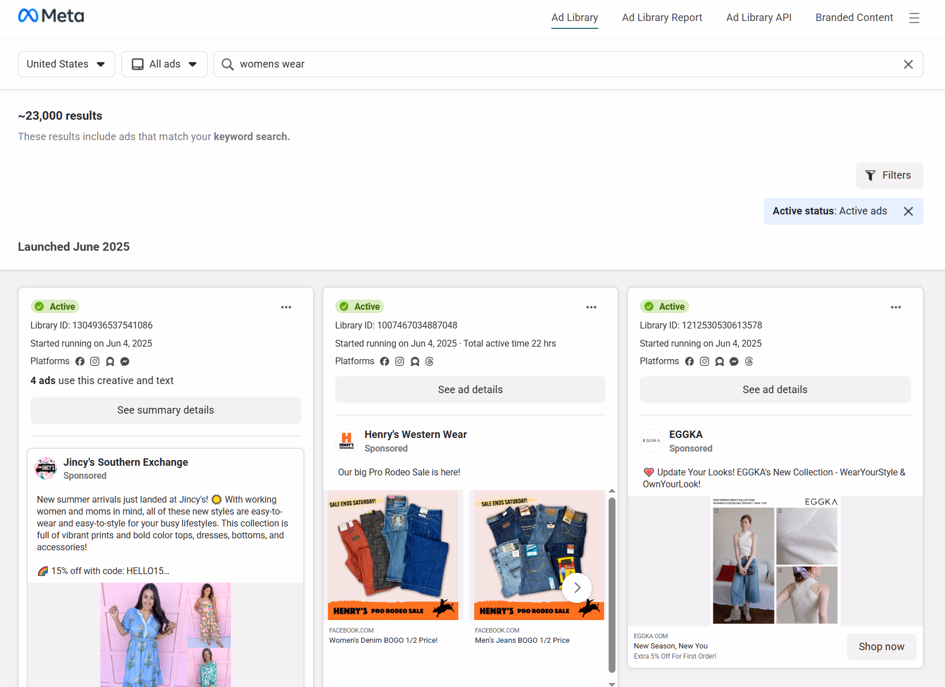Switch to the Ad Library Report tab
This screenshot has height=687, width=945.
(662, 18)
